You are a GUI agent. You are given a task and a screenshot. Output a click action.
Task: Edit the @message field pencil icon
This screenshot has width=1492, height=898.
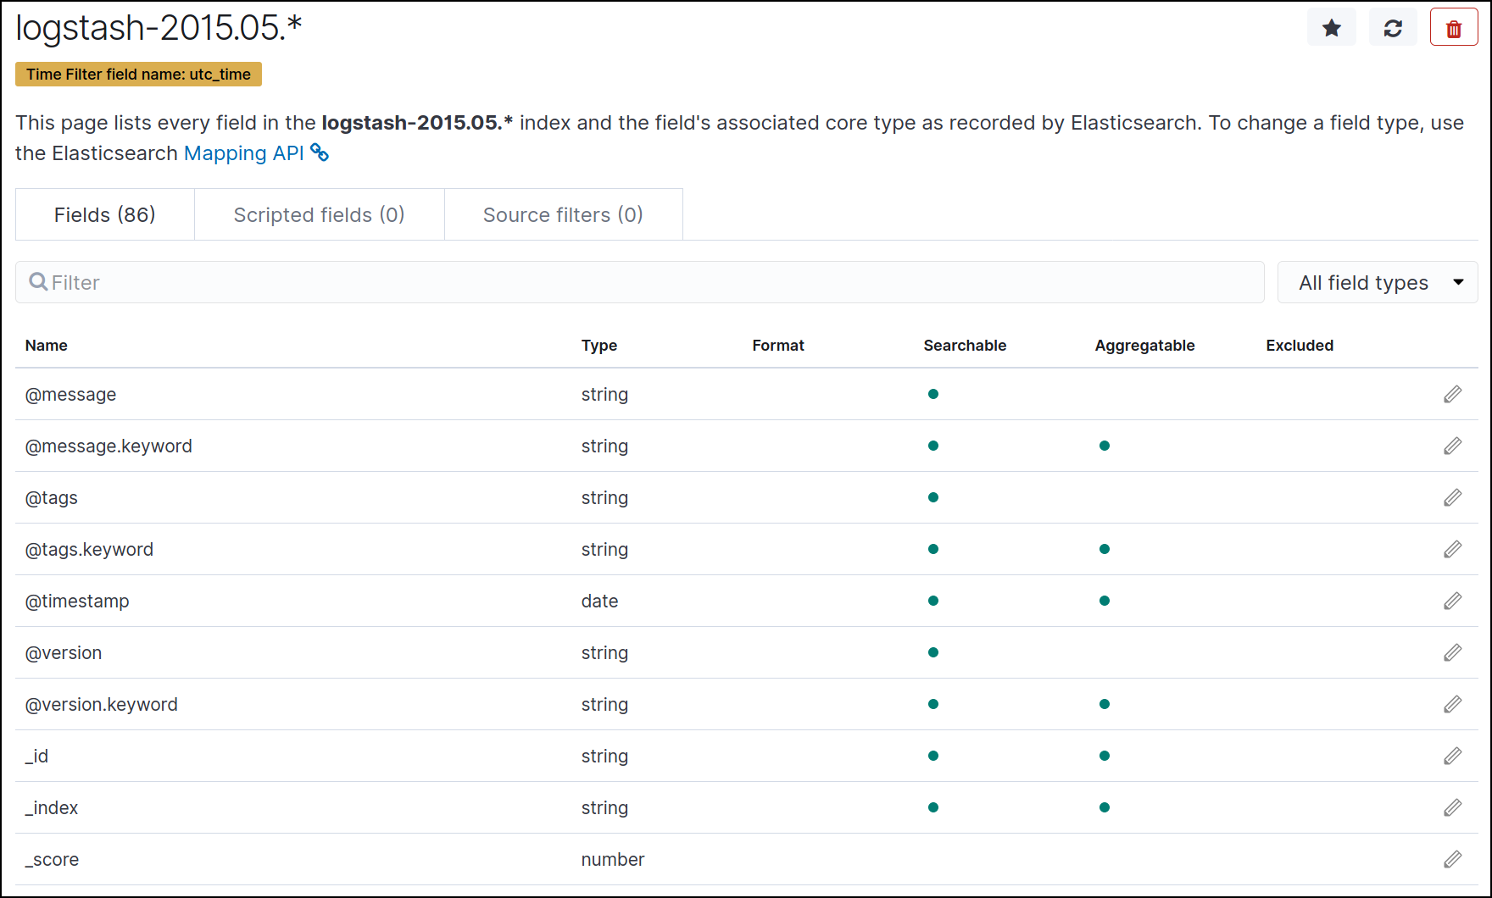coord(1453,394)
